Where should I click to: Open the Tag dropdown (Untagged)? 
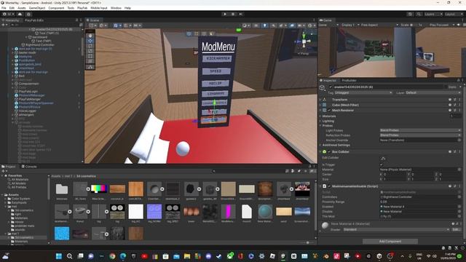point(363,92)
